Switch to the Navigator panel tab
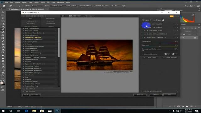 (179, 10)
